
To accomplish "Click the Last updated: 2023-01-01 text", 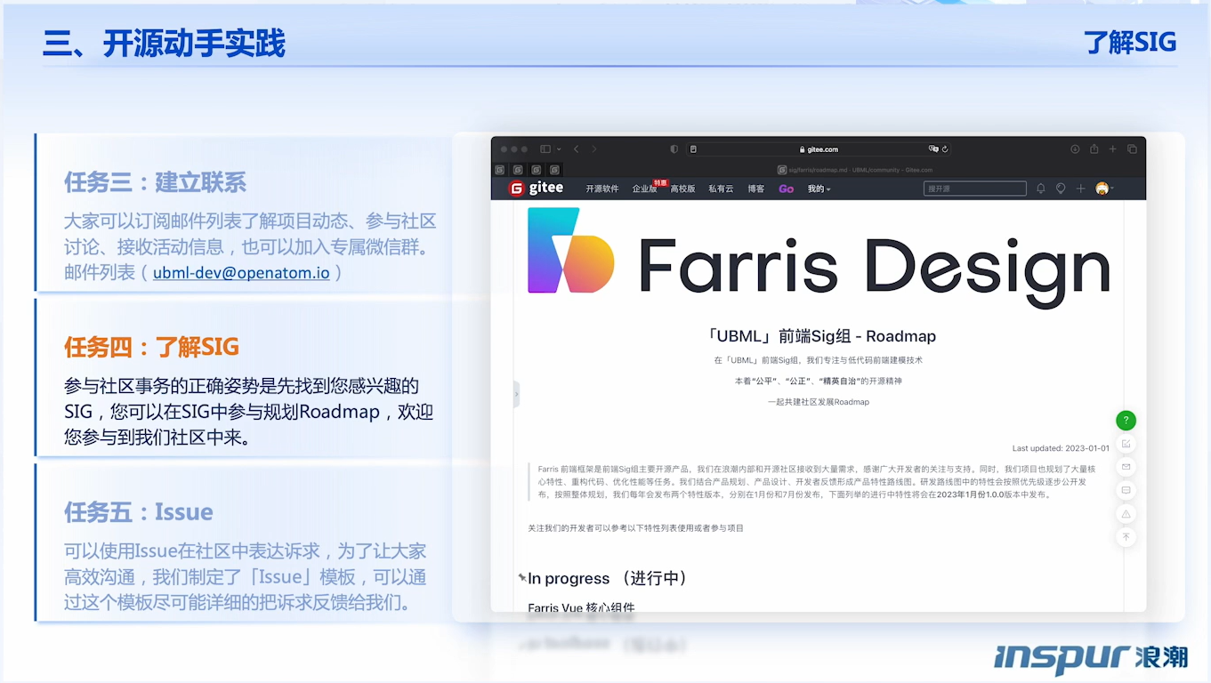I will [1061, 448].
